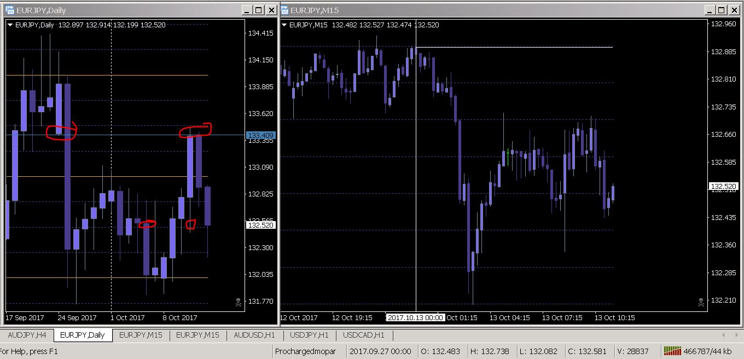Screen dimensions: 744x359
Task: Click the 132.435 price on M15 axis
Action: (x=723, y=218)
